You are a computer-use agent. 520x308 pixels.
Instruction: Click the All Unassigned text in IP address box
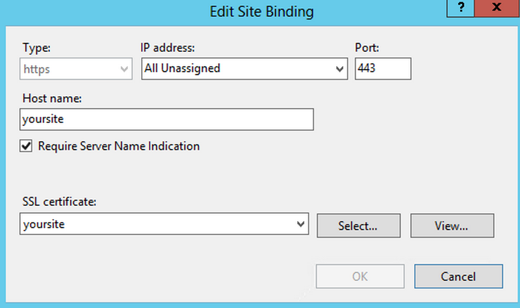click(x=182, y=68)
